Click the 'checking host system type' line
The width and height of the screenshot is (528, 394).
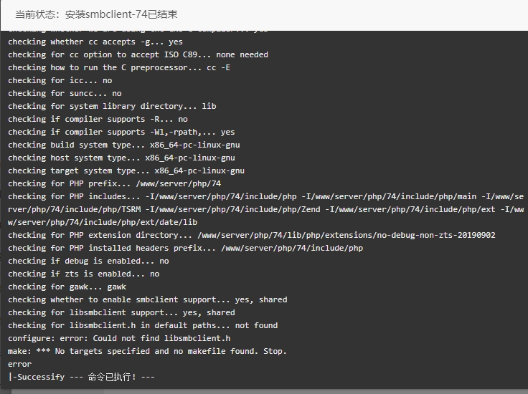point(121,158)
